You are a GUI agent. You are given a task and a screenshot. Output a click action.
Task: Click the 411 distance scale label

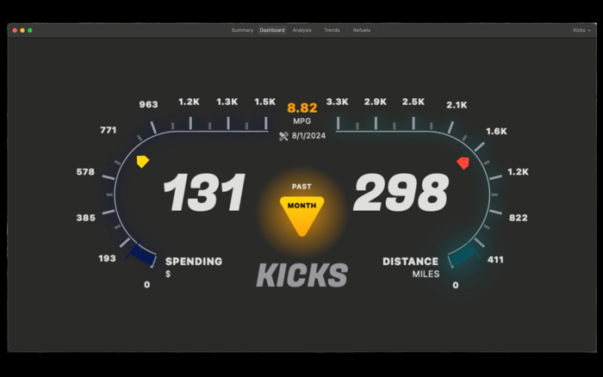(x=495, y=260)
